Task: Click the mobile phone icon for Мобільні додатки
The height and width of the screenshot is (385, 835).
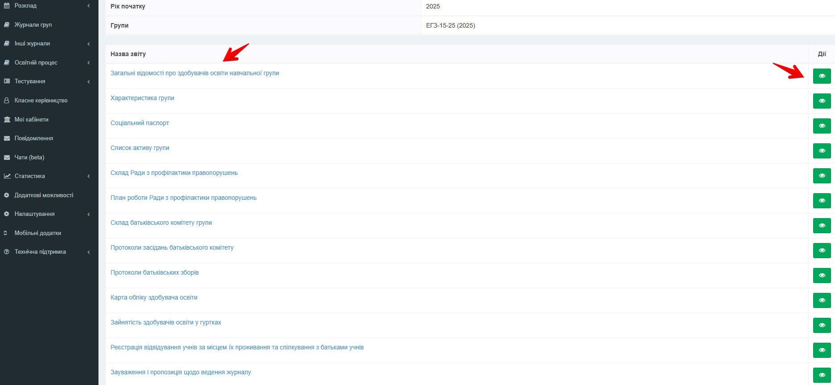Action: click(x=5, y=233)
